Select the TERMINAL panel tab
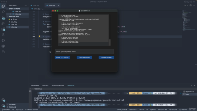 (71, 86)
